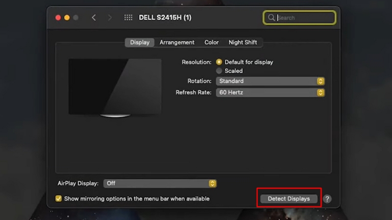
Task: Select Default for display resolution
Action: point(219,62)
